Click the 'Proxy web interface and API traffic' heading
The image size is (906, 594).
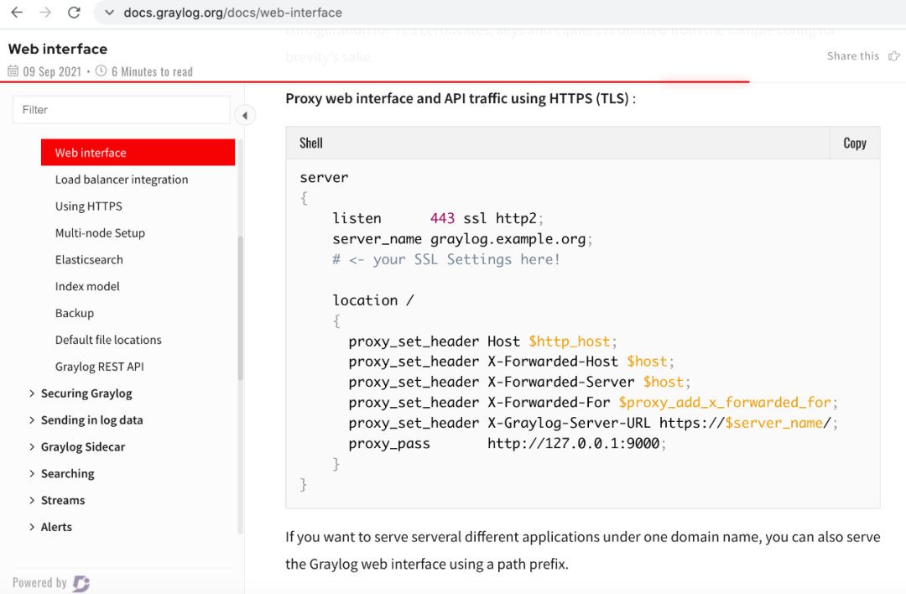461,99
